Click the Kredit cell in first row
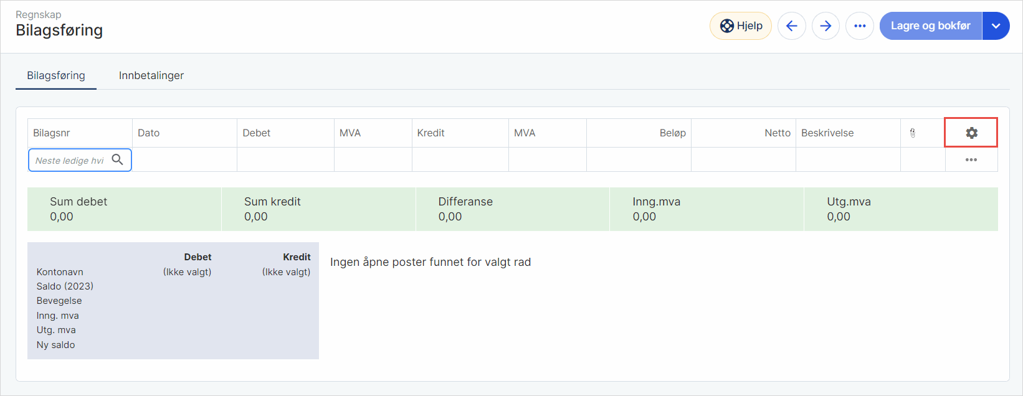This screenshot has width=1023, height=396. click(460, 160)
